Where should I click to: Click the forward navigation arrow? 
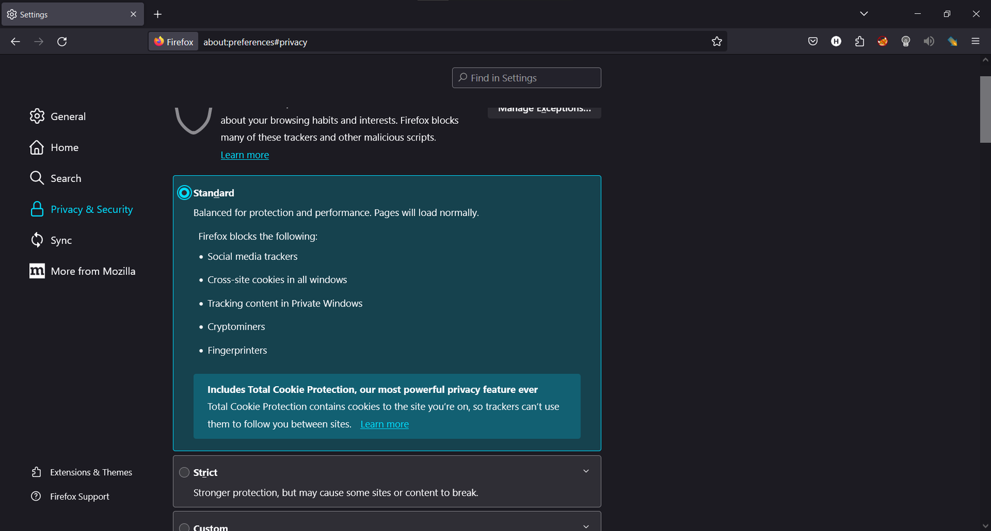click(x=38, y=41)
